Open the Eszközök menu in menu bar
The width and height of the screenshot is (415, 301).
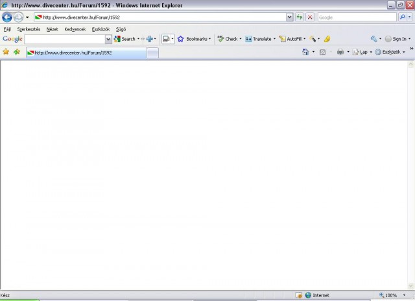(101, 29)
